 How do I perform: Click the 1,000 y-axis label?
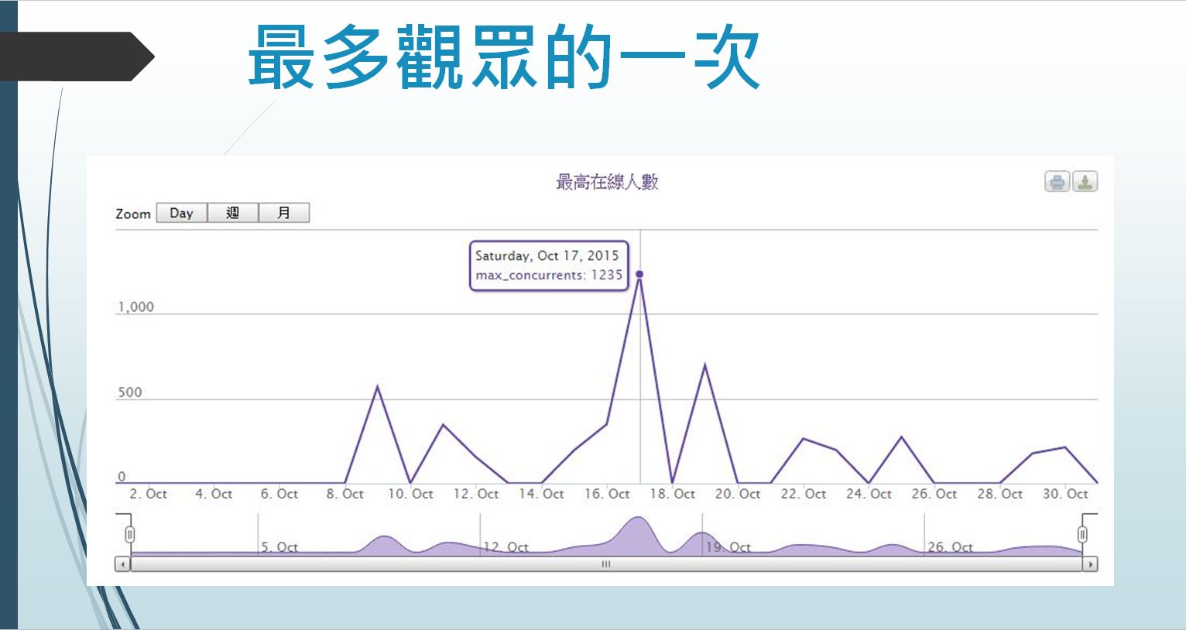[135, 306]
